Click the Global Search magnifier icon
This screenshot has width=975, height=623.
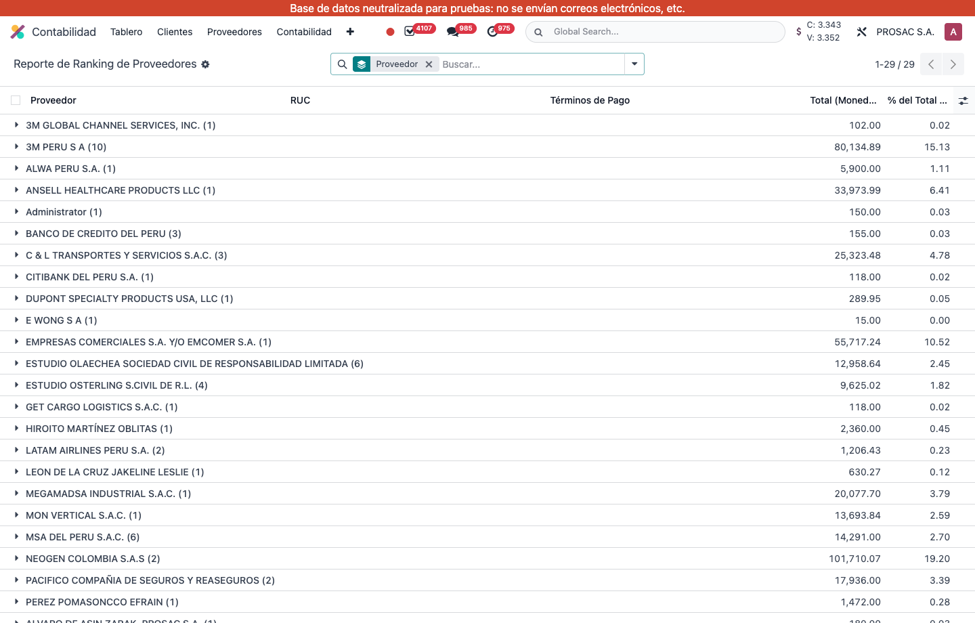point(538,32)
